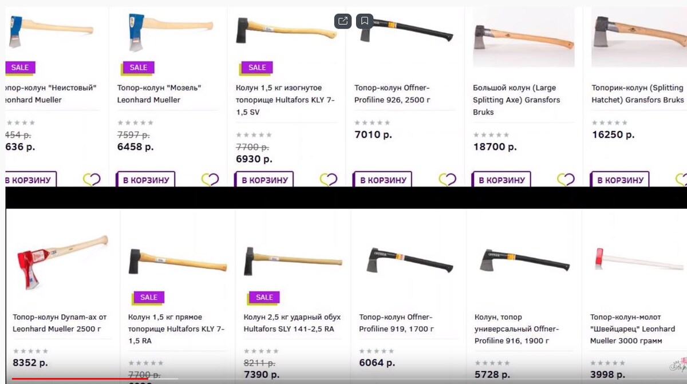Click wishlist heart for Неистовый axe
The width and height of the screenshot is (687, 384).
(x=92, y=180)
